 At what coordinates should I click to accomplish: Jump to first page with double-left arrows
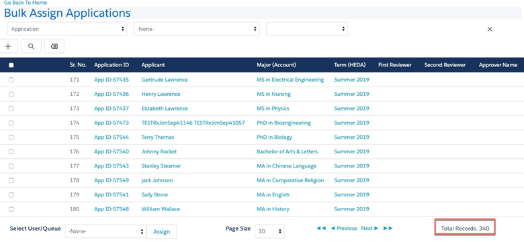[x=321, y=229]
